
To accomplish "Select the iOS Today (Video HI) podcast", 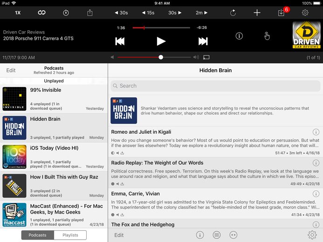I will 54,157.
